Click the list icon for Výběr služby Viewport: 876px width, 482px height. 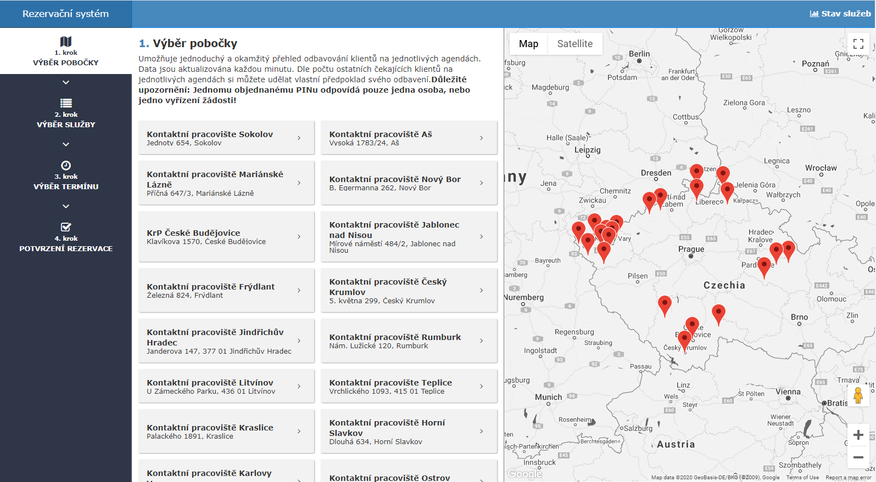66,103
